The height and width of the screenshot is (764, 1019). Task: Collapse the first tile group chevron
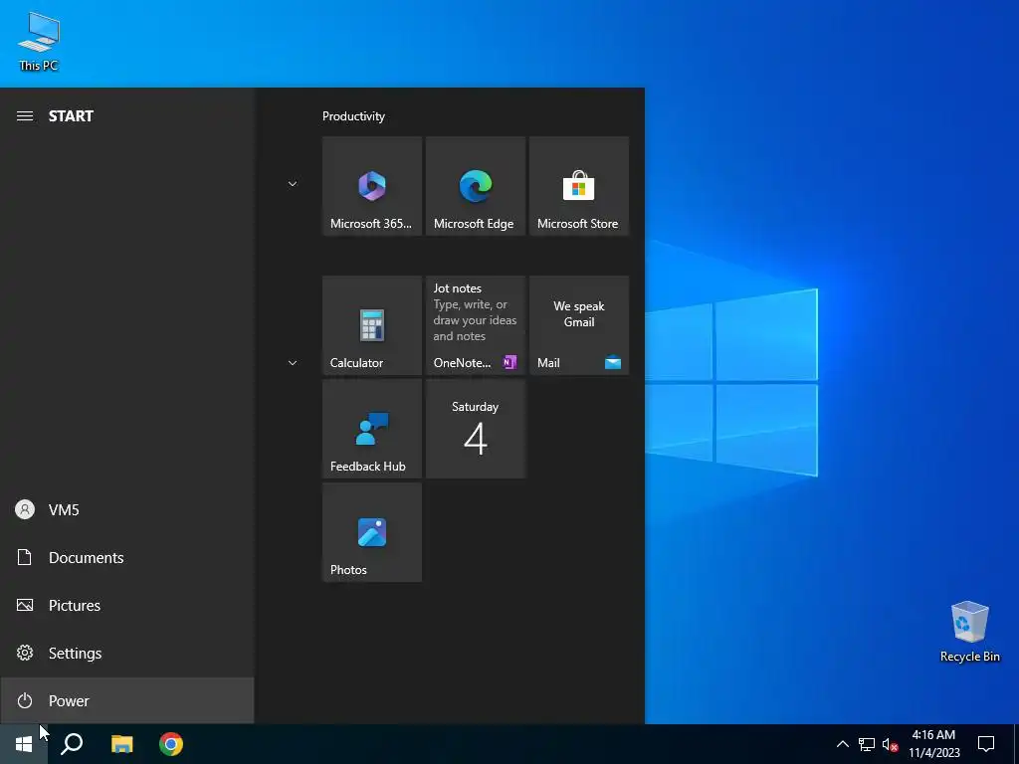click(293, 184)
